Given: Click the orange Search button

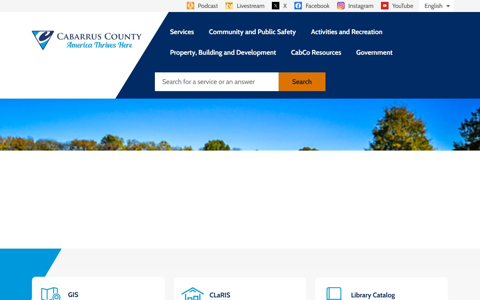Looking at the screenshot, I should [x=302, y=82].
